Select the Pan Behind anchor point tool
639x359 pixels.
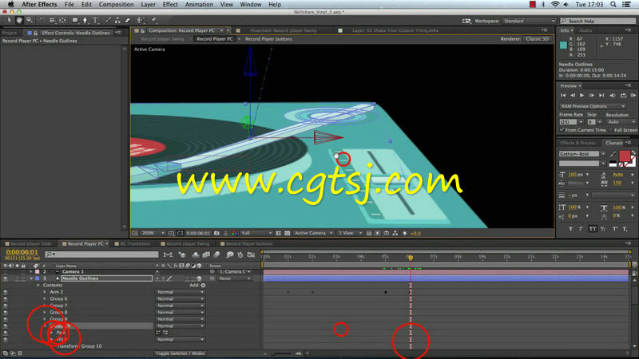(x=62, y=21)
